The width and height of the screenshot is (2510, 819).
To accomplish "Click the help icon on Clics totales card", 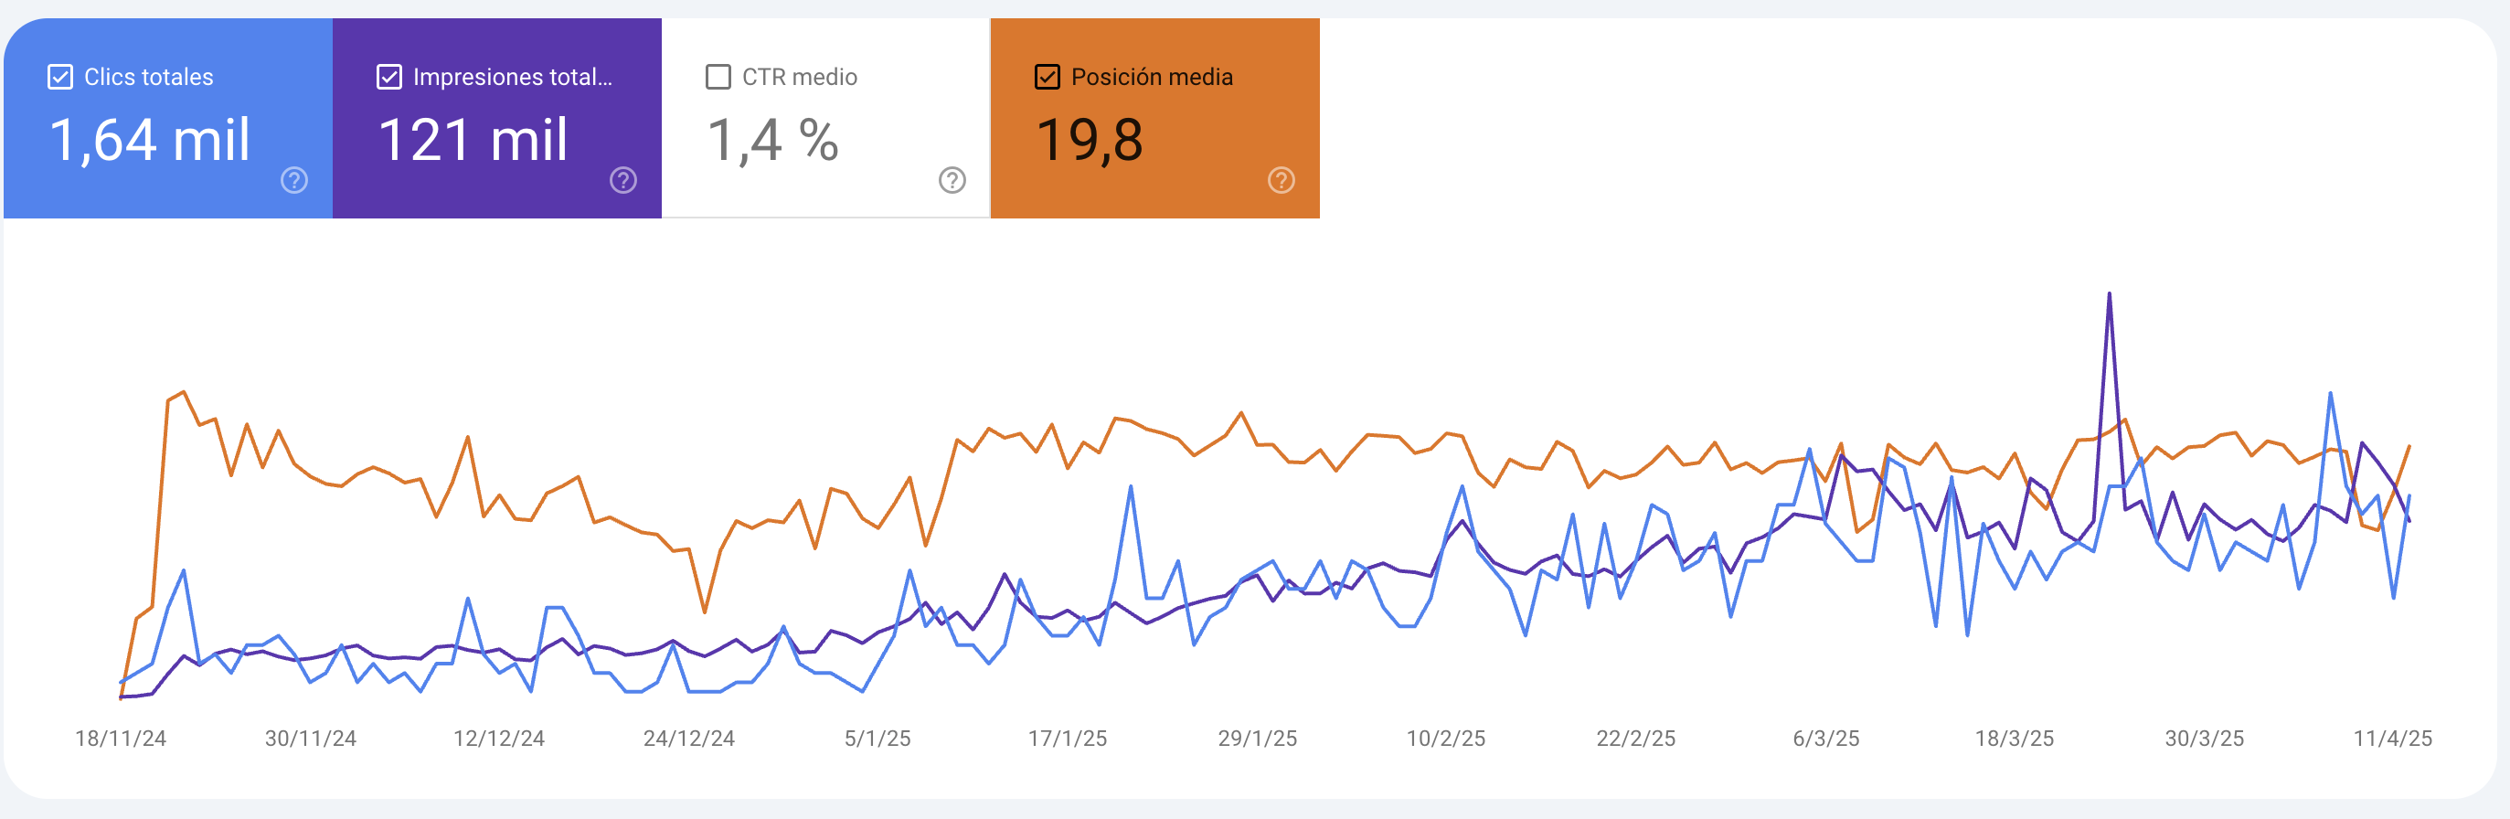I will tap(294, 180).
